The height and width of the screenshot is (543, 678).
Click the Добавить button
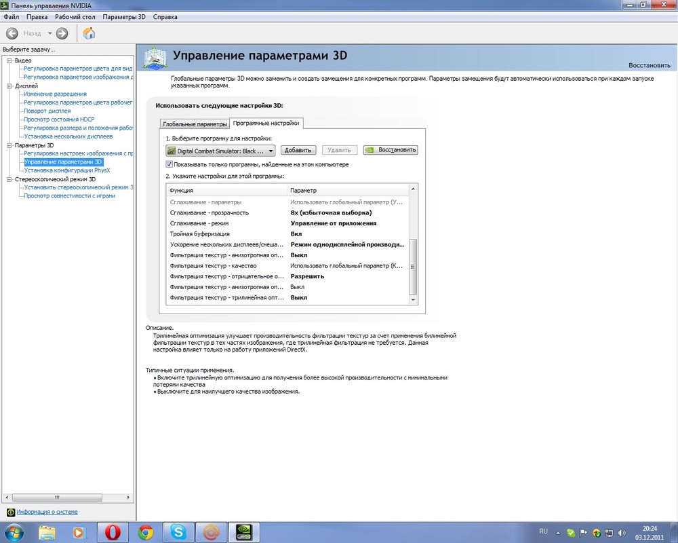[x=298, y=150]
